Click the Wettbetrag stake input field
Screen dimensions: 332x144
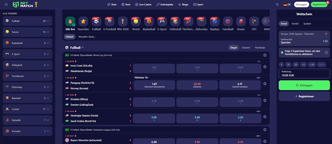click(x=304, y=74)
